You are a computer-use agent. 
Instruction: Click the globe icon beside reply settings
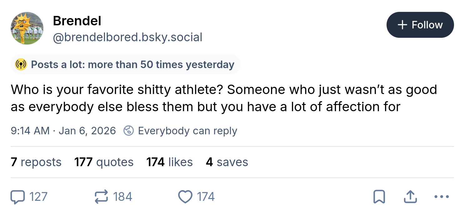[x=129, y=131]
